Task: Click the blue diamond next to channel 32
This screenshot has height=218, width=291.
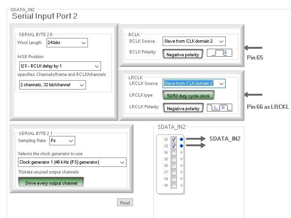Action: [x=181, y=139]
